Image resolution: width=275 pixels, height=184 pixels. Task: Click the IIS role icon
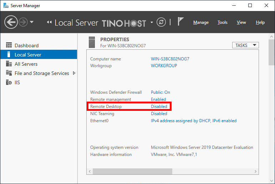click(9, 82)
